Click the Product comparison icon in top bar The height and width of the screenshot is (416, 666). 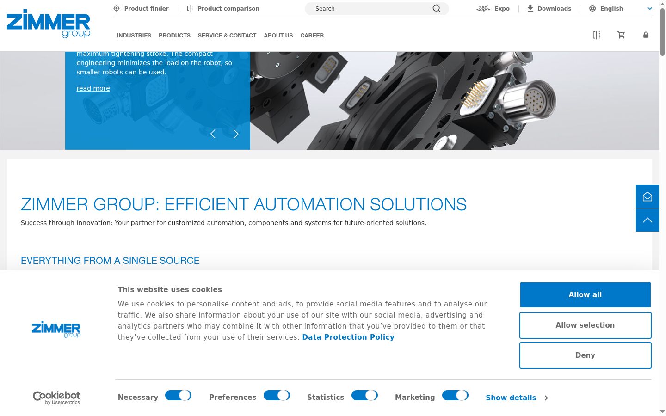(190, 8)
